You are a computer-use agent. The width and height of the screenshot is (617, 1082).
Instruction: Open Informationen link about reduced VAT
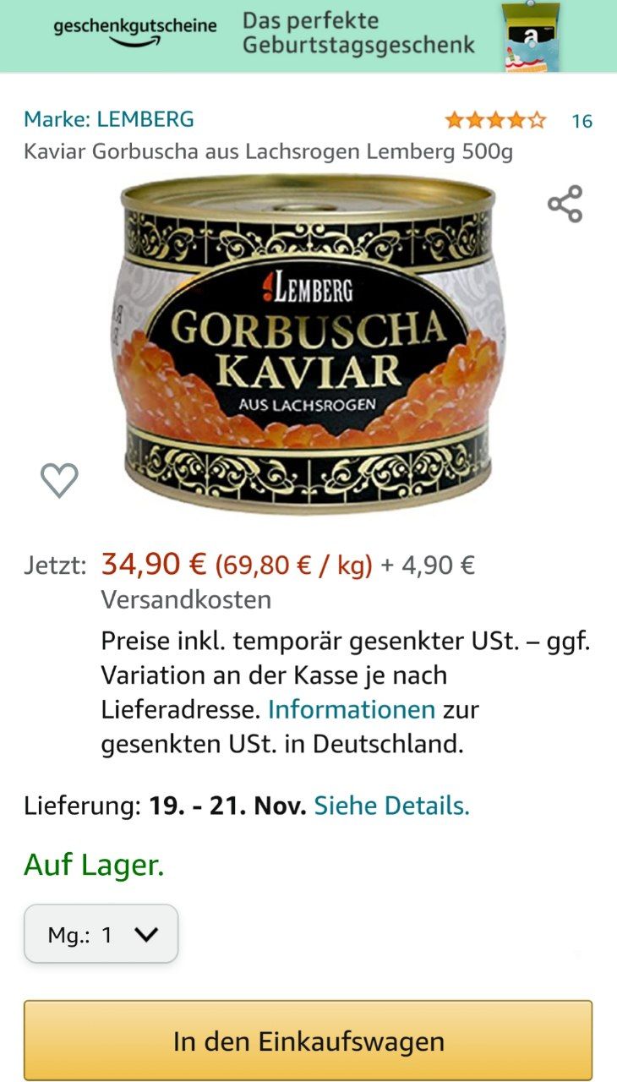tap(352, 709)
